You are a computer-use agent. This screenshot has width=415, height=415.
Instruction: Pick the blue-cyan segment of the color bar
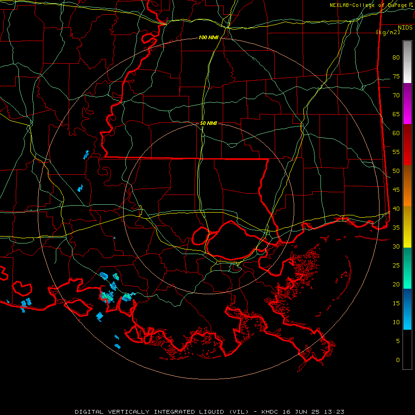click(x=407, y=309)
